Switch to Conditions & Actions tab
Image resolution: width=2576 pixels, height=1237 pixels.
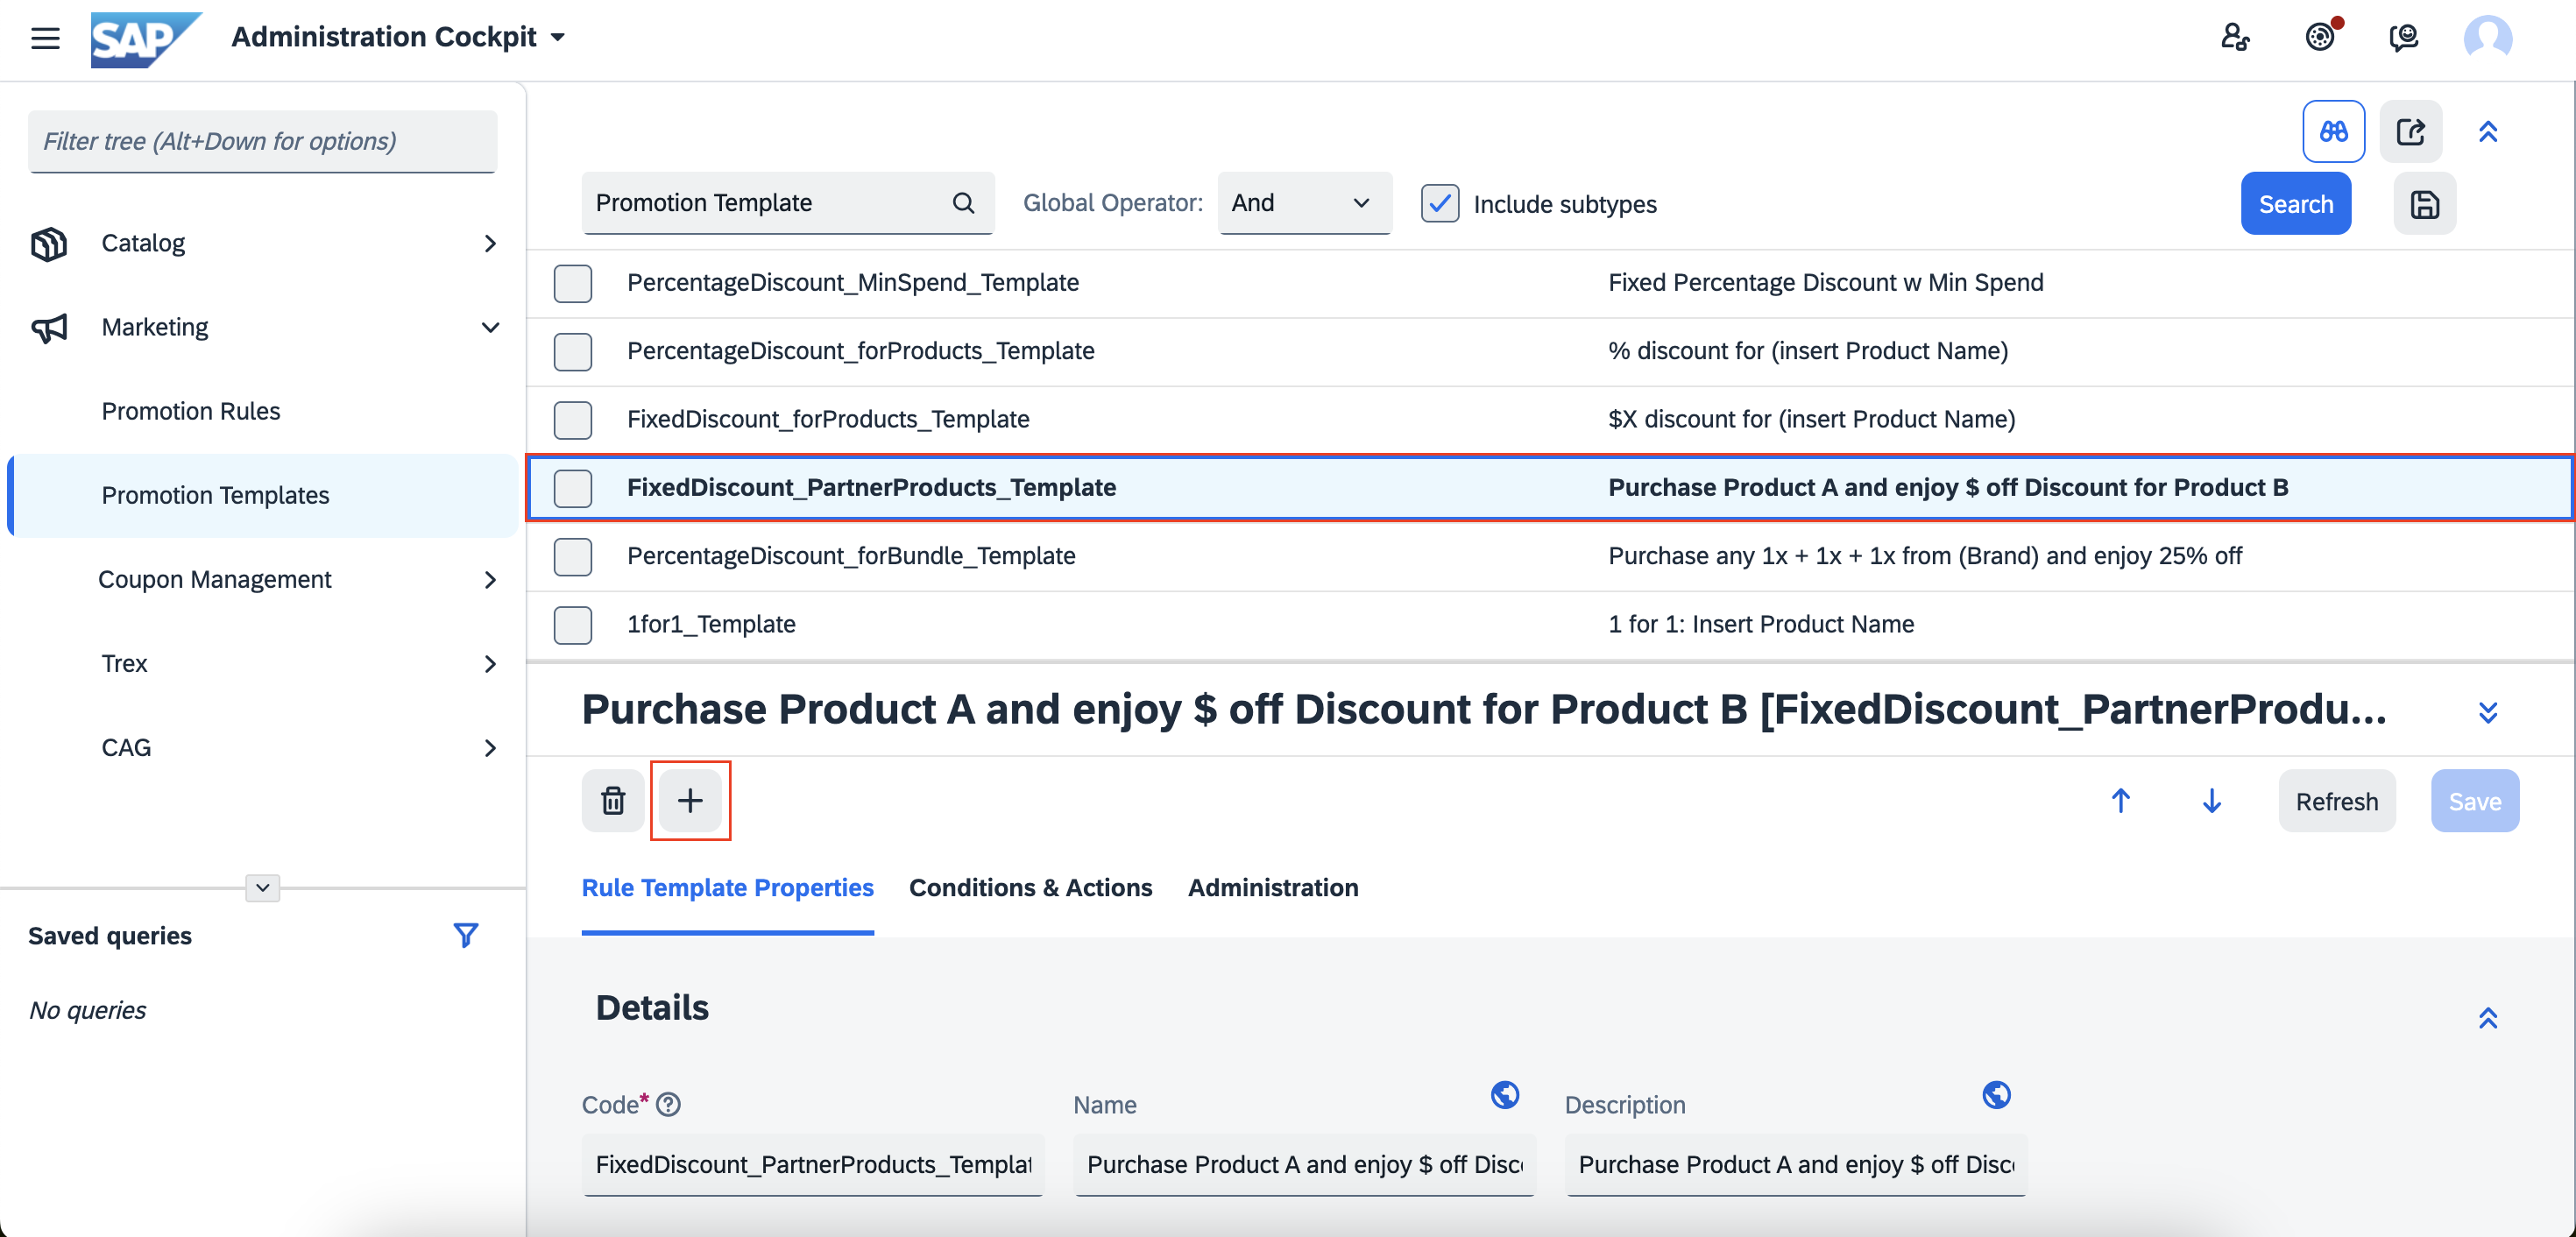[1030, 887]
